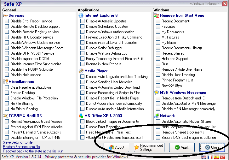Check No Printer Sharing
Image resolution: width=229 pixels, height=160 pixels.
tap(7, 109)
